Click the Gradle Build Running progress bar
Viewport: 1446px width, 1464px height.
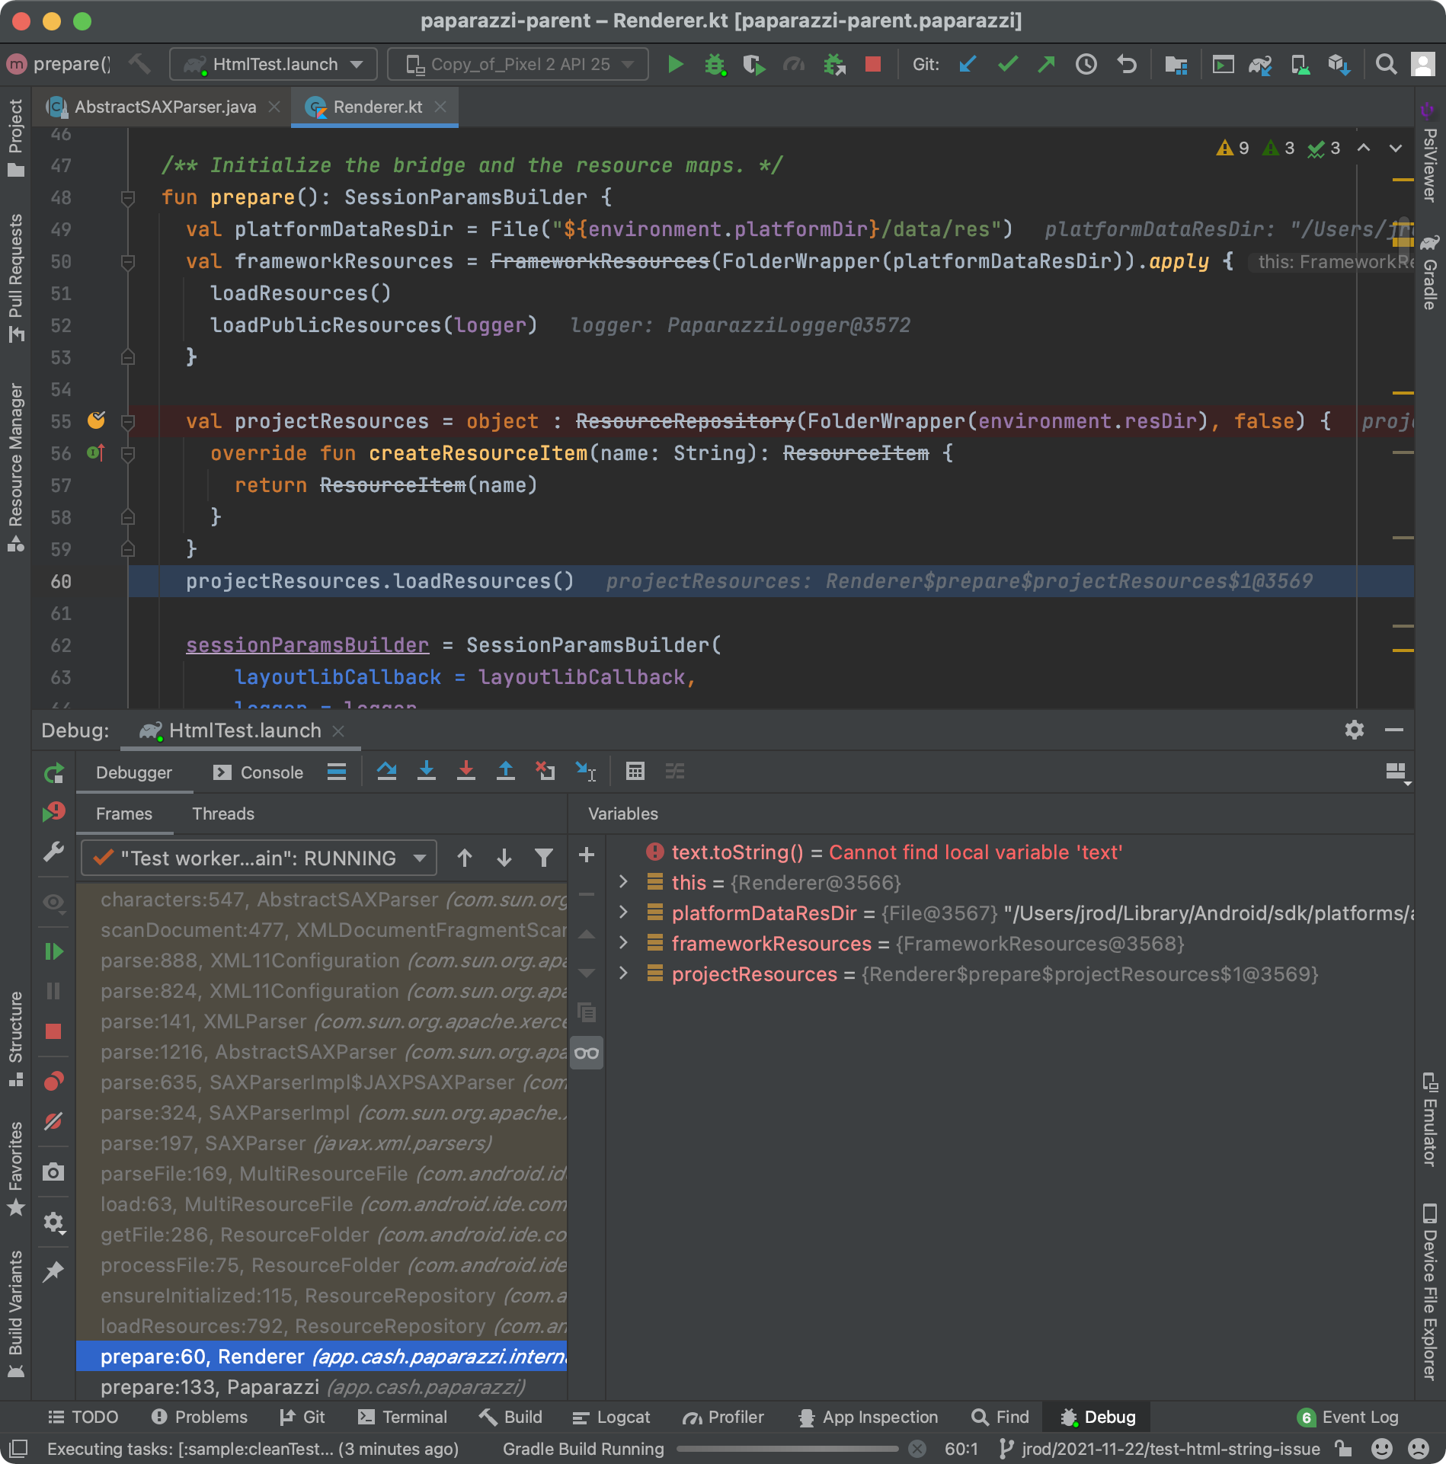pos(785,1449)
